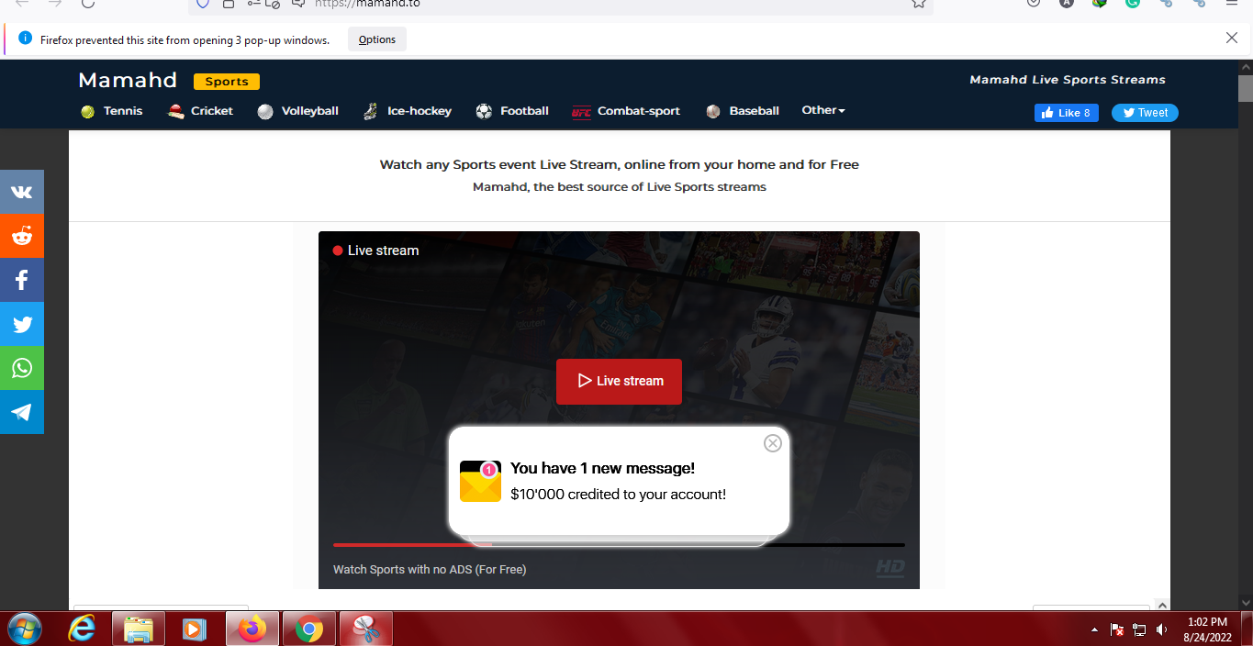Click the volleyball icon
This screenshot has height=646, width=1253.
(265, 112)
